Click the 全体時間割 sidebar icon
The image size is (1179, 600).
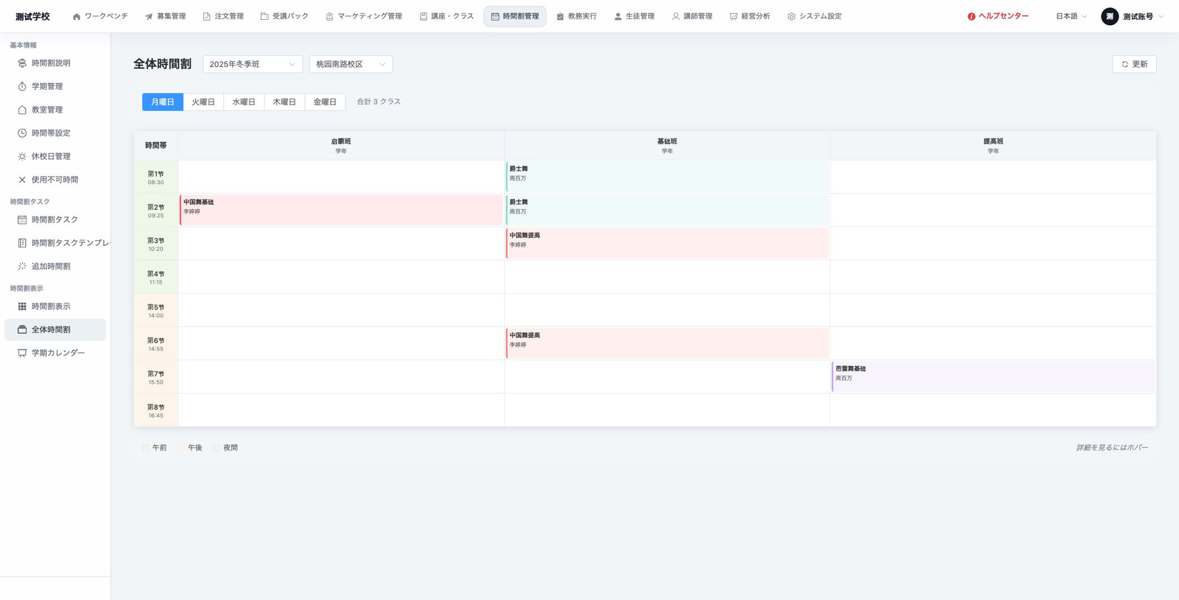(x=22, y=330)
